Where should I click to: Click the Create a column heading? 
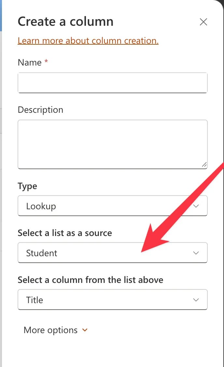coord(65,22)
